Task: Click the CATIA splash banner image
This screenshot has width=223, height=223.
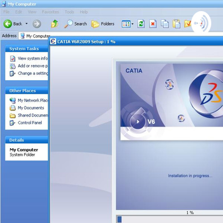Action: 172,102
